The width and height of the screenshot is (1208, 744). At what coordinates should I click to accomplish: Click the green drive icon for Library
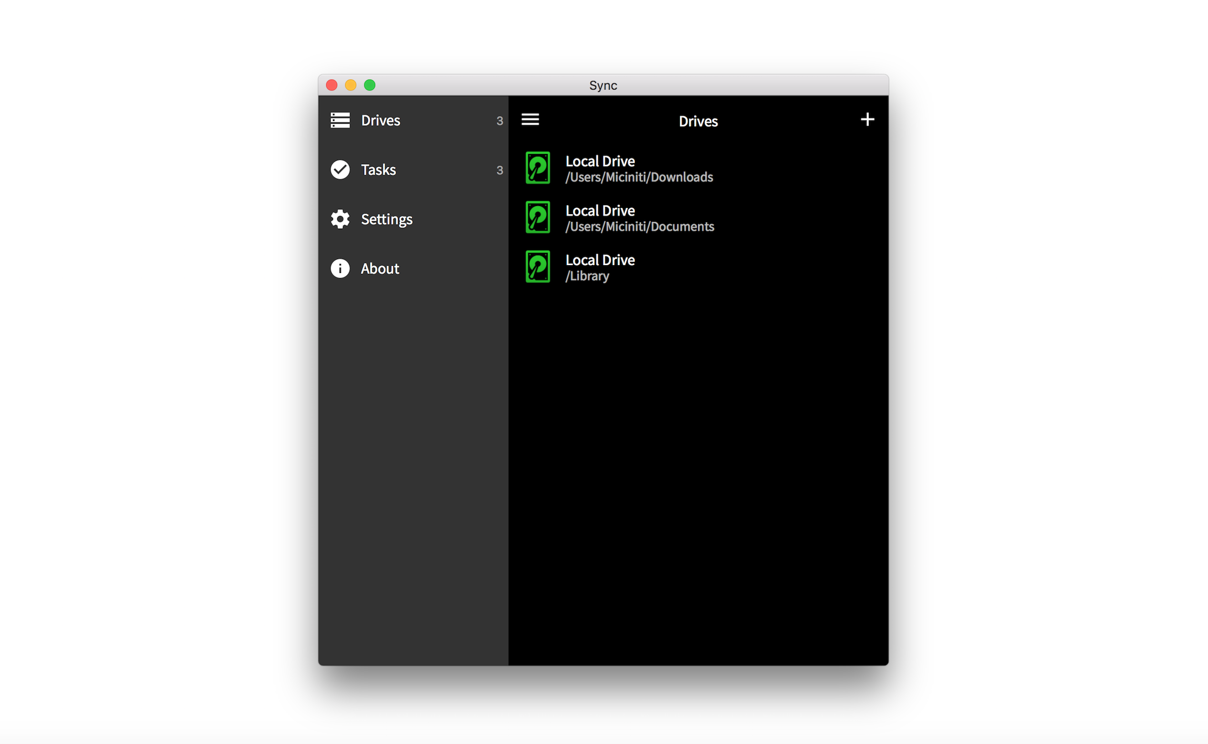click(x=538, y=267)
